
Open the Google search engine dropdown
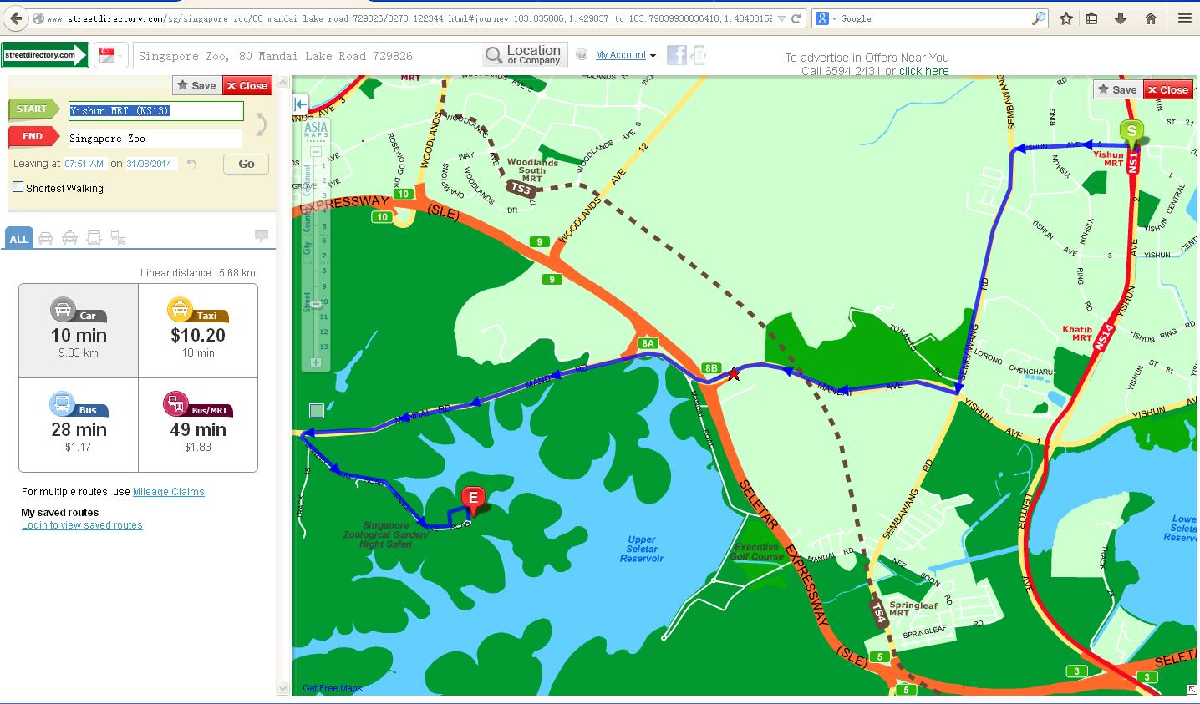click(x=826, y=18)
